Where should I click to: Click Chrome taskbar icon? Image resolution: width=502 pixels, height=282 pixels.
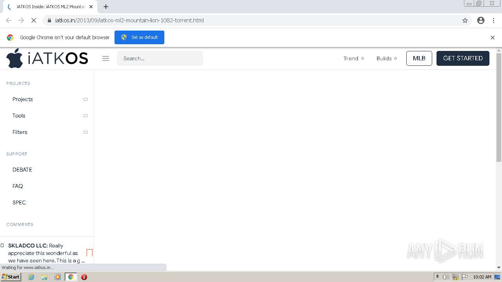tap(71, 277)
